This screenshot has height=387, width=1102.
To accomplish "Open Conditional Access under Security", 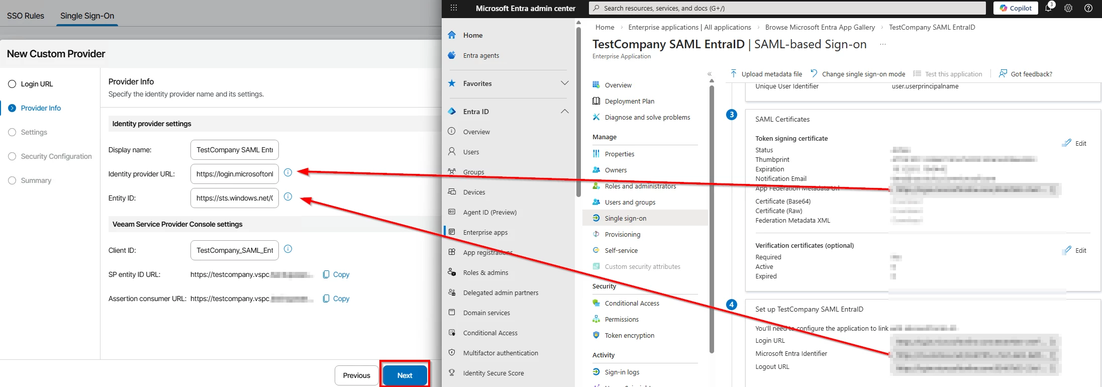I will tap(632, 303).
